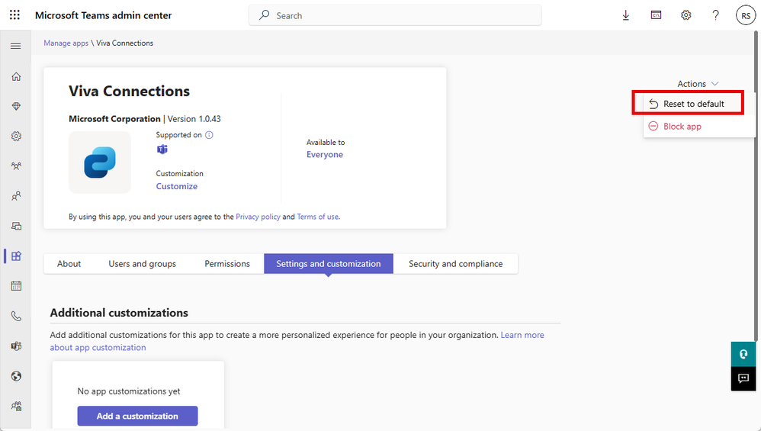Go to Home in the sidebar

[x=16, y=77]
